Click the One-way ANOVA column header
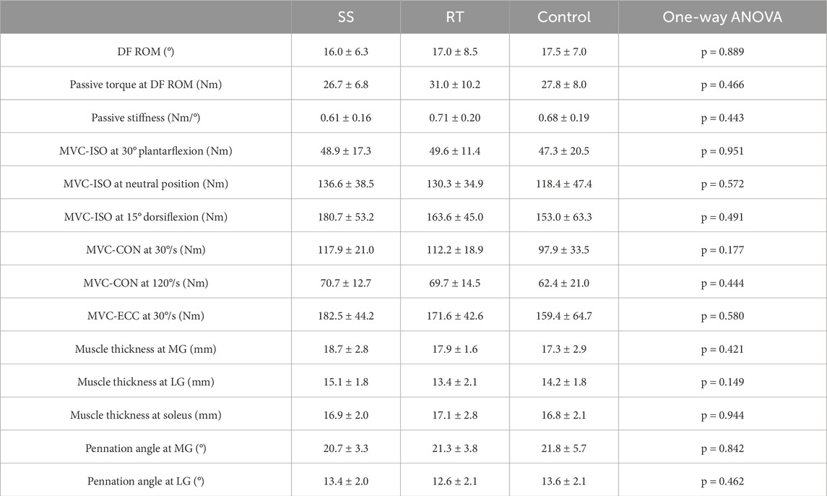This screenshot has height=496, width=827. (722, 17)
